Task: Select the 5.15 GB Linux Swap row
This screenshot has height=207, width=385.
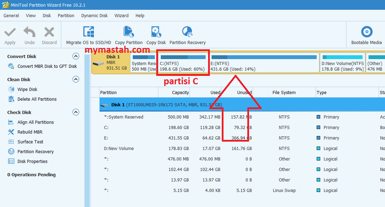Action: [x=242, y=190]
